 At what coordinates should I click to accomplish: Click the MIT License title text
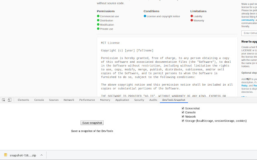pos(110,43)
